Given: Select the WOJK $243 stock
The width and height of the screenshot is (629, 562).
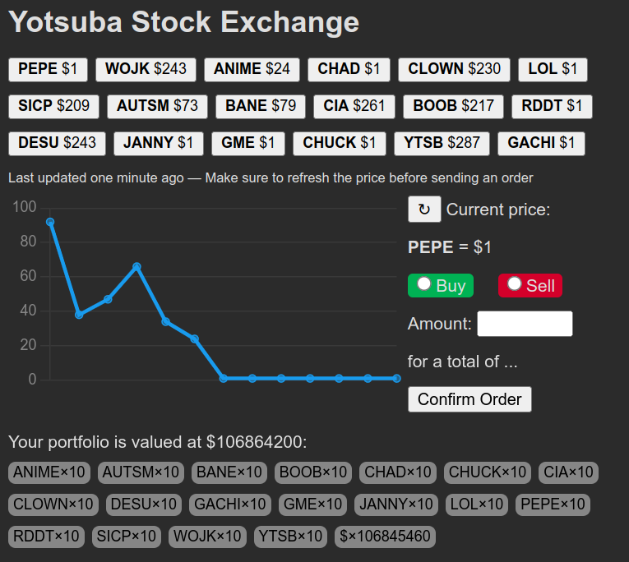Looking at the screenshot, I should point(146,69).
